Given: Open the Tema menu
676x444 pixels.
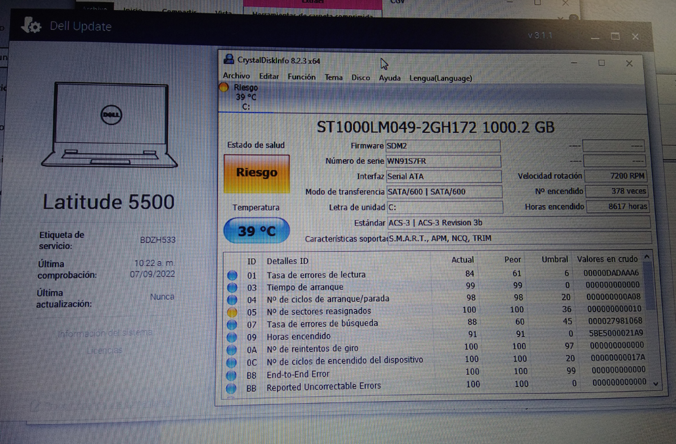Looking at the screenshot, I should (x=333, y=77).
